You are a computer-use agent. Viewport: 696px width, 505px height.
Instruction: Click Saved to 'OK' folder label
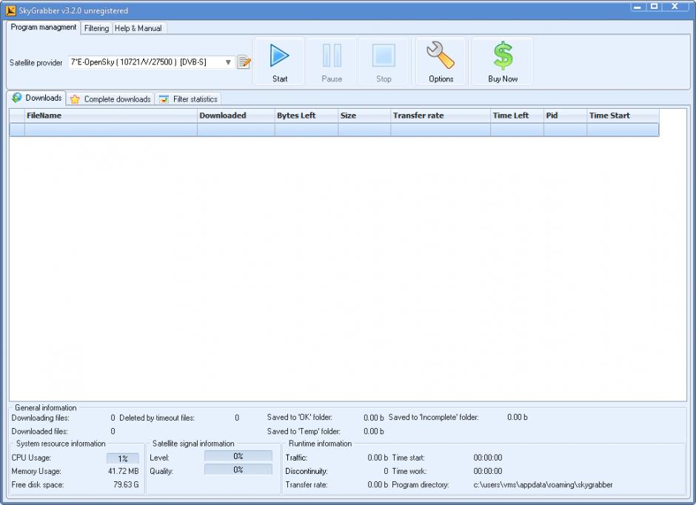point(300,417)
